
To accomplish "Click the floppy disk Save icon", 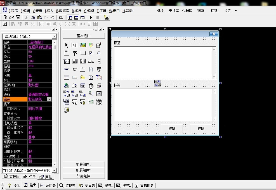I will 18,18.
